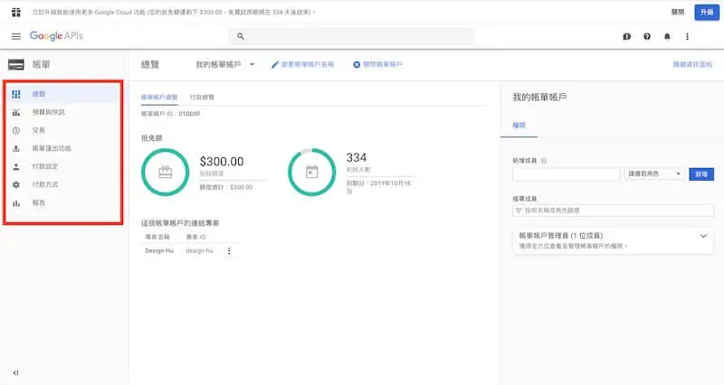
Task: Click the bar chart 報表 icon
Action: click(x=16, y=202)
